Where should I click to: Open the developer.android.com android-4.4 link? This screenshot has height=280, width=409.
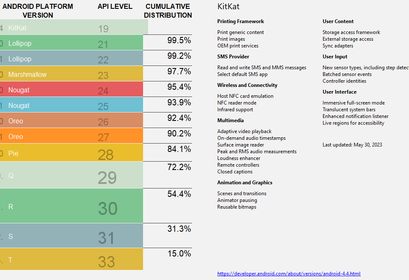tap(289, 273)
